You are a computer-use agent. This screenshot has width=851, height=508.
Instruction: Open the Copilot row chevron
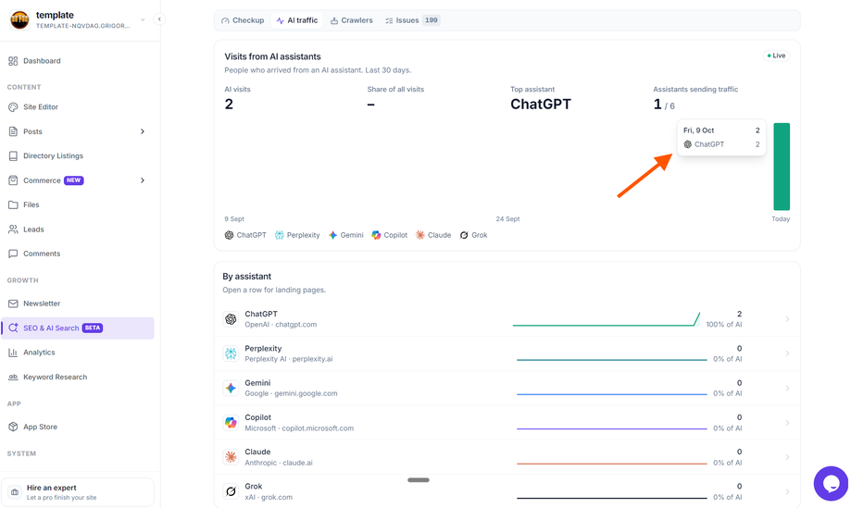click(787, 422)
